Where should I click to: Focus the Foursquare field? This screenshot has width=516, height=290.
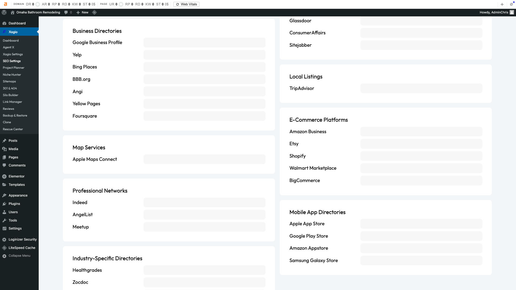click(x=204, y=116)
